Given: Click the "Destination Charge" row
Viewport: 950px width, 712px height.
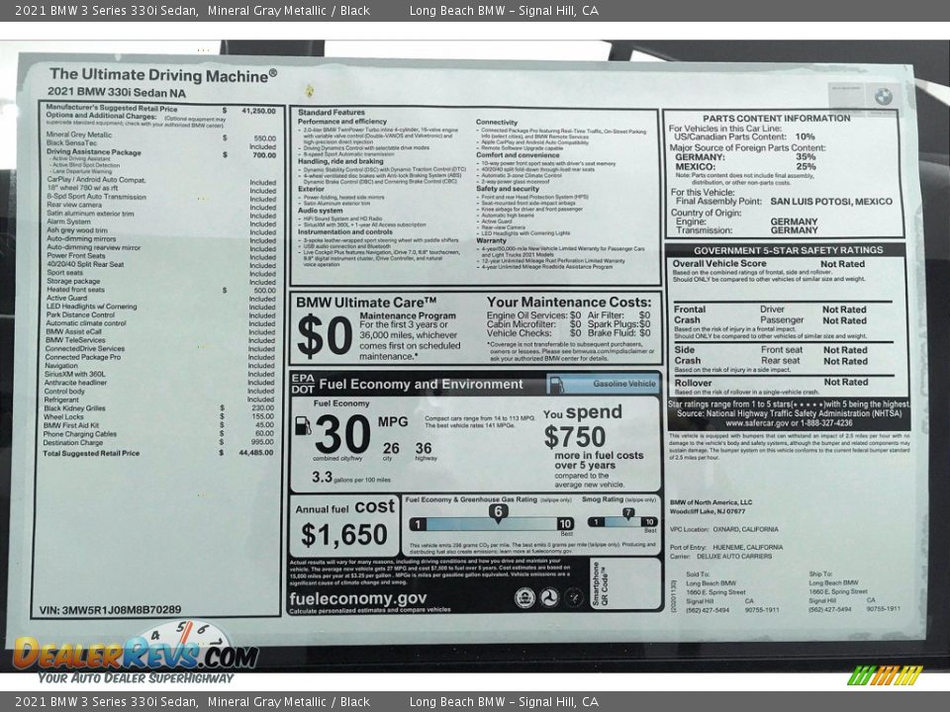Looking at the screenshot, I should [158, 443].
